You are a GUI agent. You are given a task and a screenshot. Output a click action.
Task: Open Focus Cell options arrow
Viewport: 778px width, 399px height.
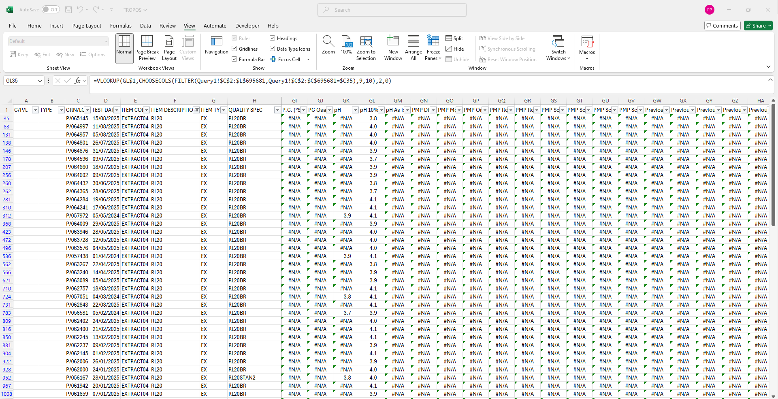pyautogui.click(x=309, y=60)
